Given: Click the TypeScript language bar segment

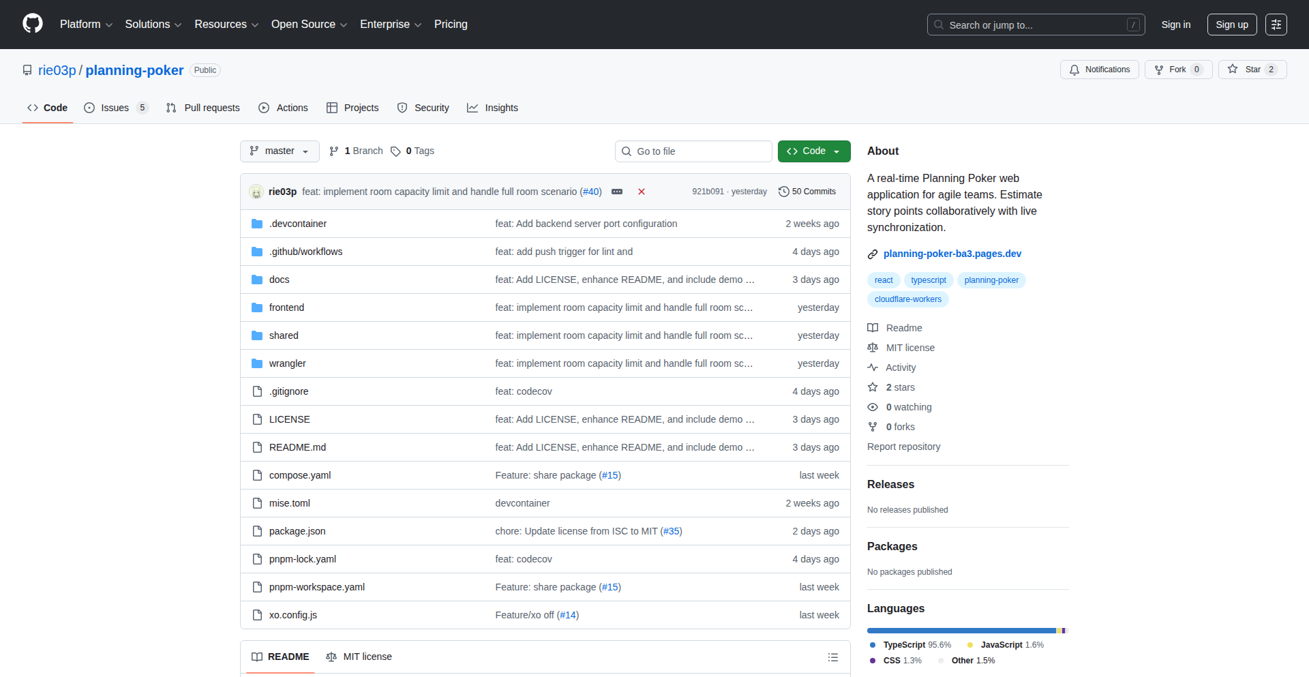Looking at the screenshot, I should click(x=961, y=631).
